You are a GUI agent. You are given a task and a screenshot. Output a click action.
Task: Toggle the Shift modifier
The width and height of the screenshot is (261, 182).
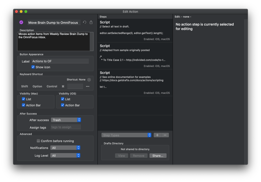[25, 86]
